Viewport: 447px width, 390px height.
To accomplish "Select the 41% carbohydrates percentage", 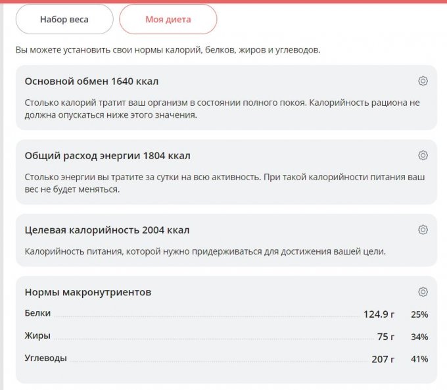I will tap(419, 359).
